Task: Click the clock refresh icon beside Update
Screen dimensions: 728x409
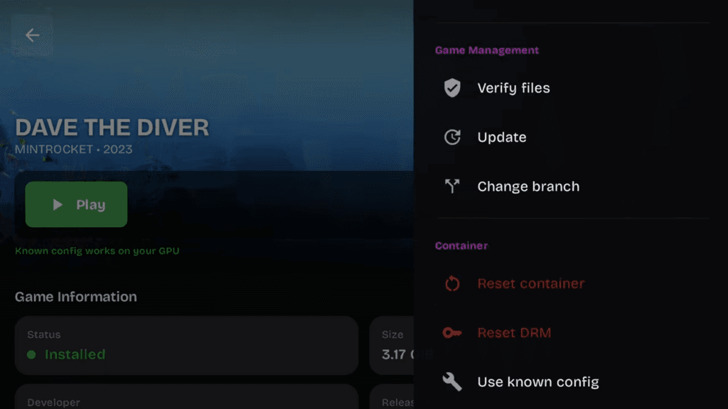Action: (452, 137)
